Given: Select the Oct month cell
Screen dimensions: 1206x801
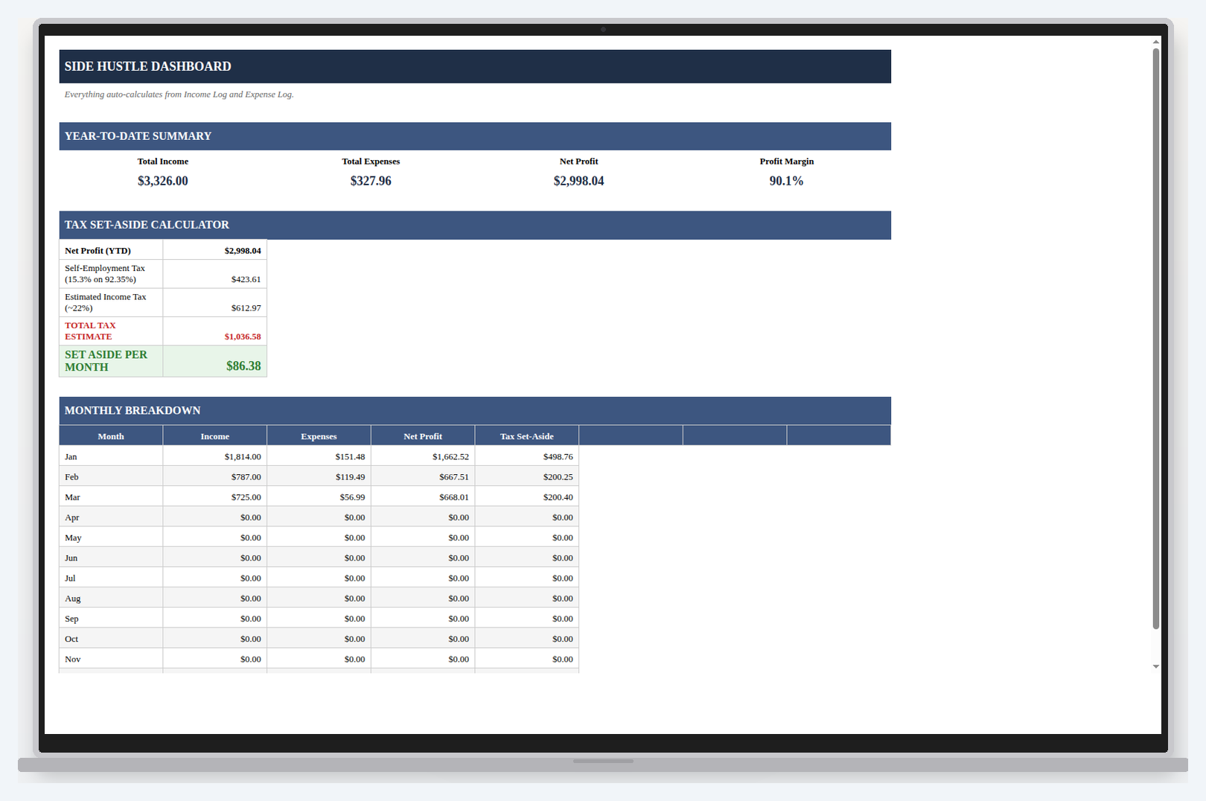Looking at the screenshot, I should click(x=111, y=638).
